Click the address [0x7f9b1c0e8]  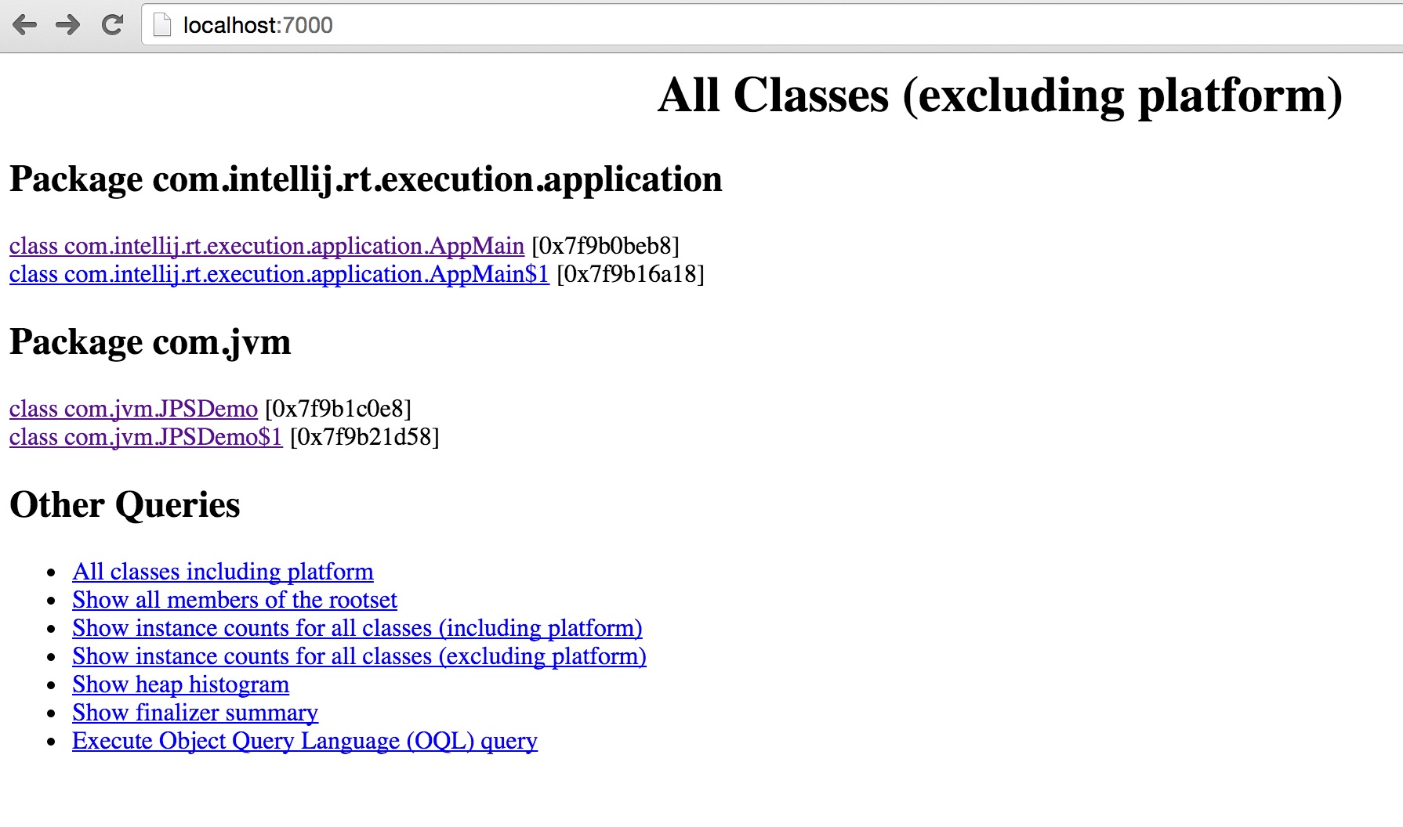coord(338,409)
